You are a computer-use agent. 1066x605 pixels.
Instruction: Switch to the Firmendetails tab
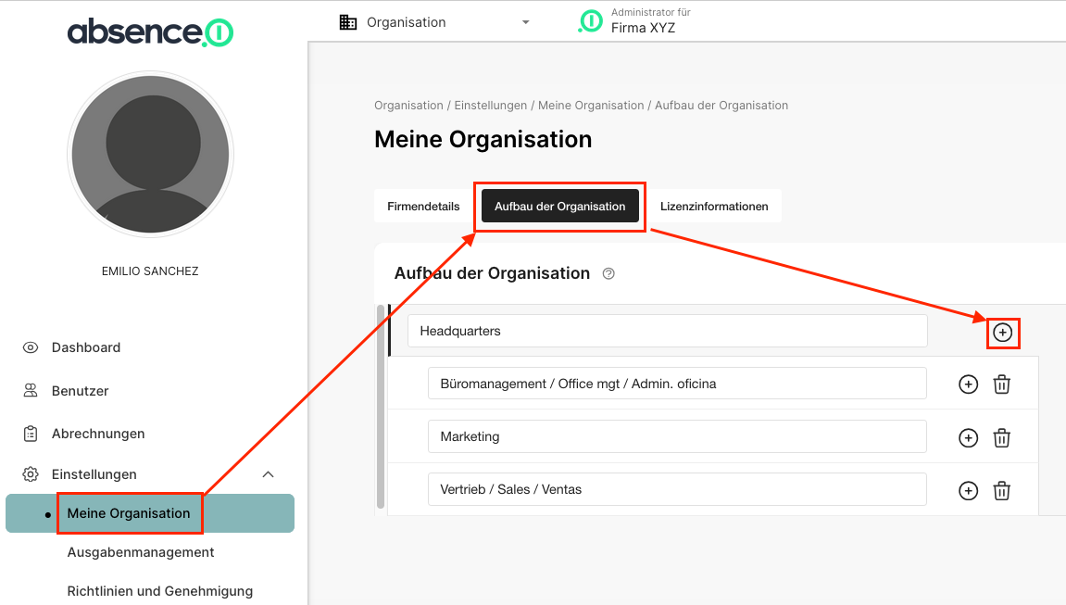[x=423, y=207]
